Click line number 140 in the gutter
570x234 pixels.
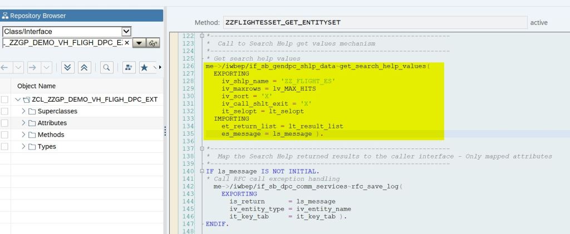coord(189,171)
